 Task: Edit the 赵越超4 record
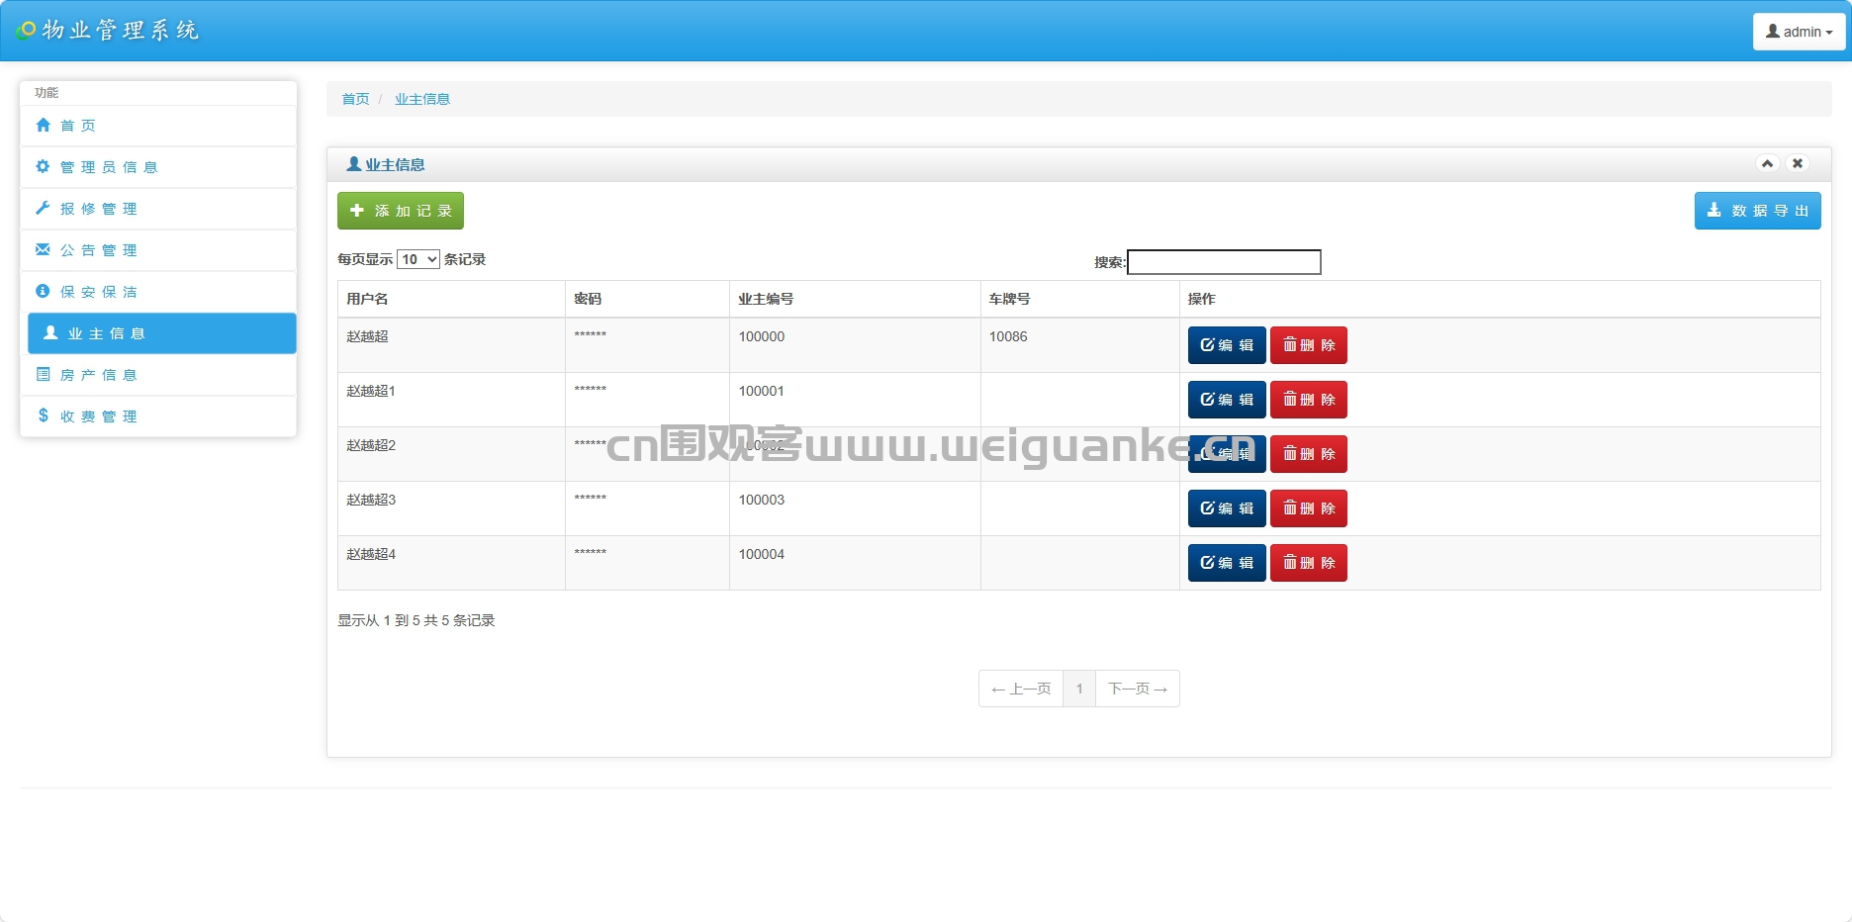coord(1227,563)
